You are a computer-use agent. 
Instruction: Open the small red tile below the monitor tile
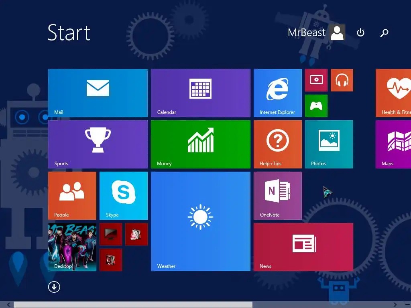point(111,260)
